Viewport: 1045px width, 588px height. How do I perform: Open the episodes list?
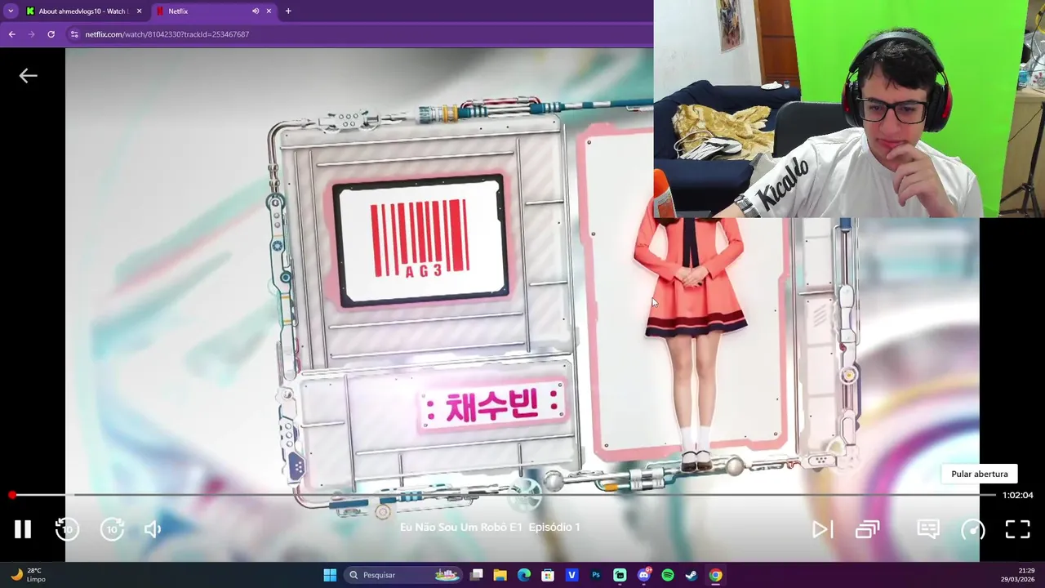tap(867, 529)
